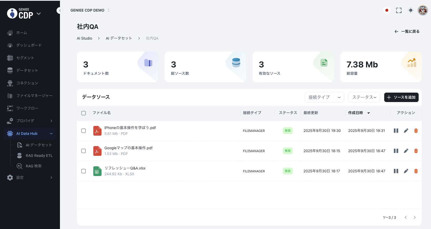Collapse the sidebar with arrow button
The image size is (431, 229).
[60, 10]
